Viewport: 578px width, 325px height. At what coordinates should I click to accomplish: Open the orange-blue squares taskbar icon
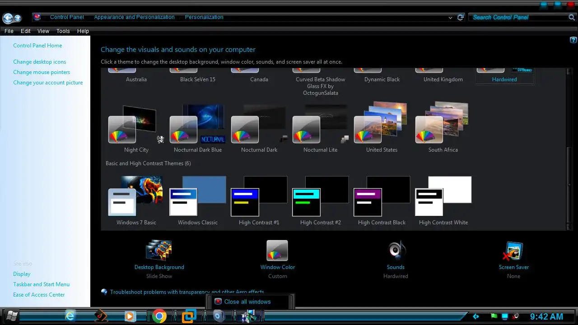[x=189, y=316]
